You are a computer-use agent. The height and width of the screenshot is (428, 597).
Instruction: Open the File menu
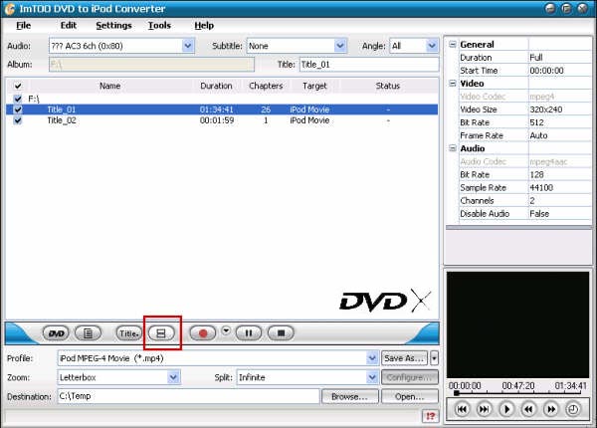(23, 25)
